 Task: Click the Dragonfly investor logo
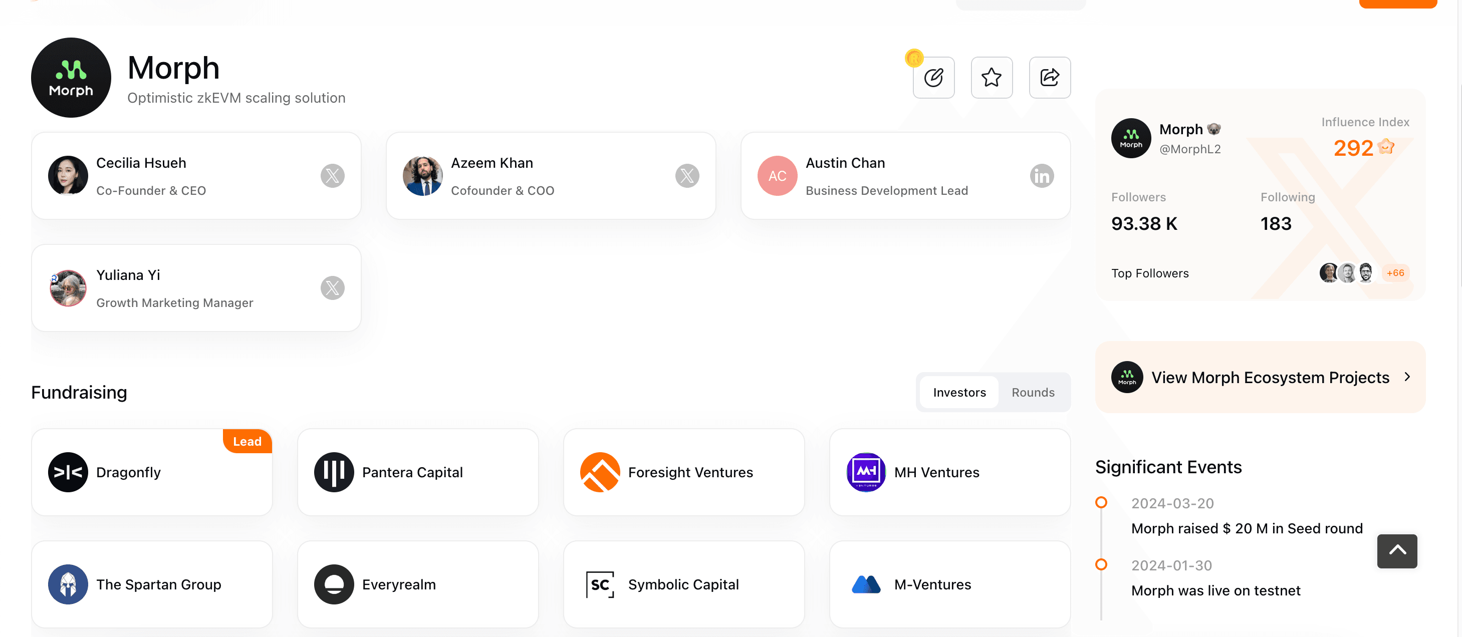pyautogui.click(x=68, y=473)
